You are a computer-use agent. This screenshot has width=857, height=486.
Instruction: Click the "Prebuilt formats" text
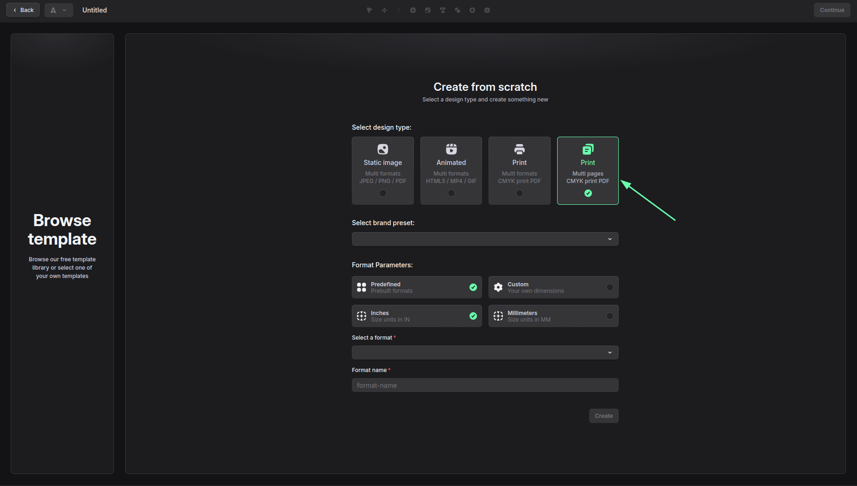point(392,291)
